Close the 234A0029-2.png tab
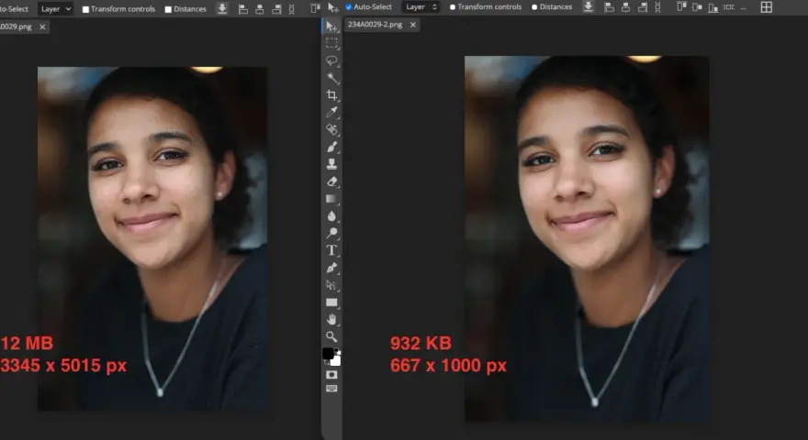This screenshot has height=440, width=808. [x=413, y=25]
